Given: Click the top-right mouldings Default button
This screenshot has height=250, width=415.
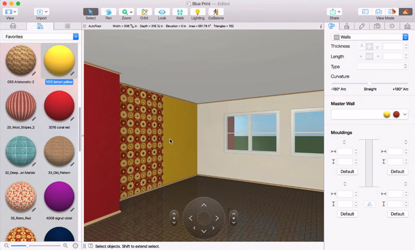Looking at the screenshot, I should [397, 171].
